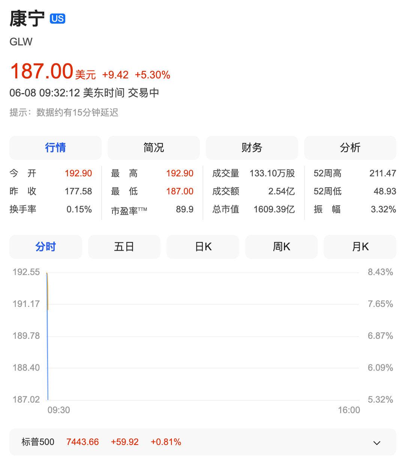Click the 52周低 value 48.93
This screenshot has height=472, width=405.
[385, 191]
